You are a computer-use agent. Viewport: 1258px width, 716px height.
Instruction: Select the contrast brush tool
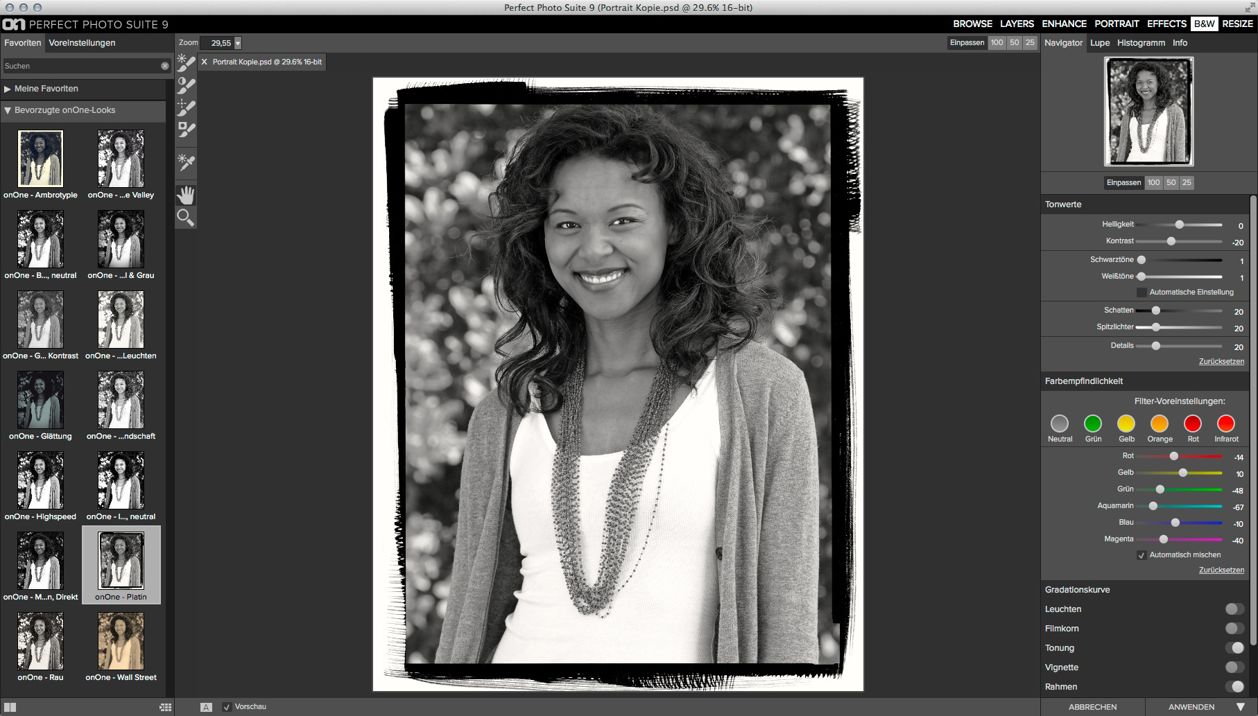[x=186, y=85]
